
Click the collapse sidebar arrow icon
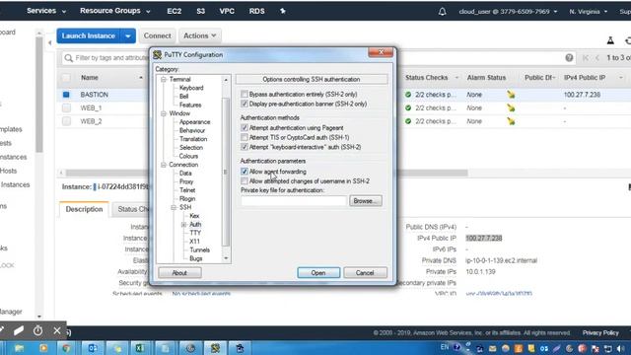pos(50,42)
